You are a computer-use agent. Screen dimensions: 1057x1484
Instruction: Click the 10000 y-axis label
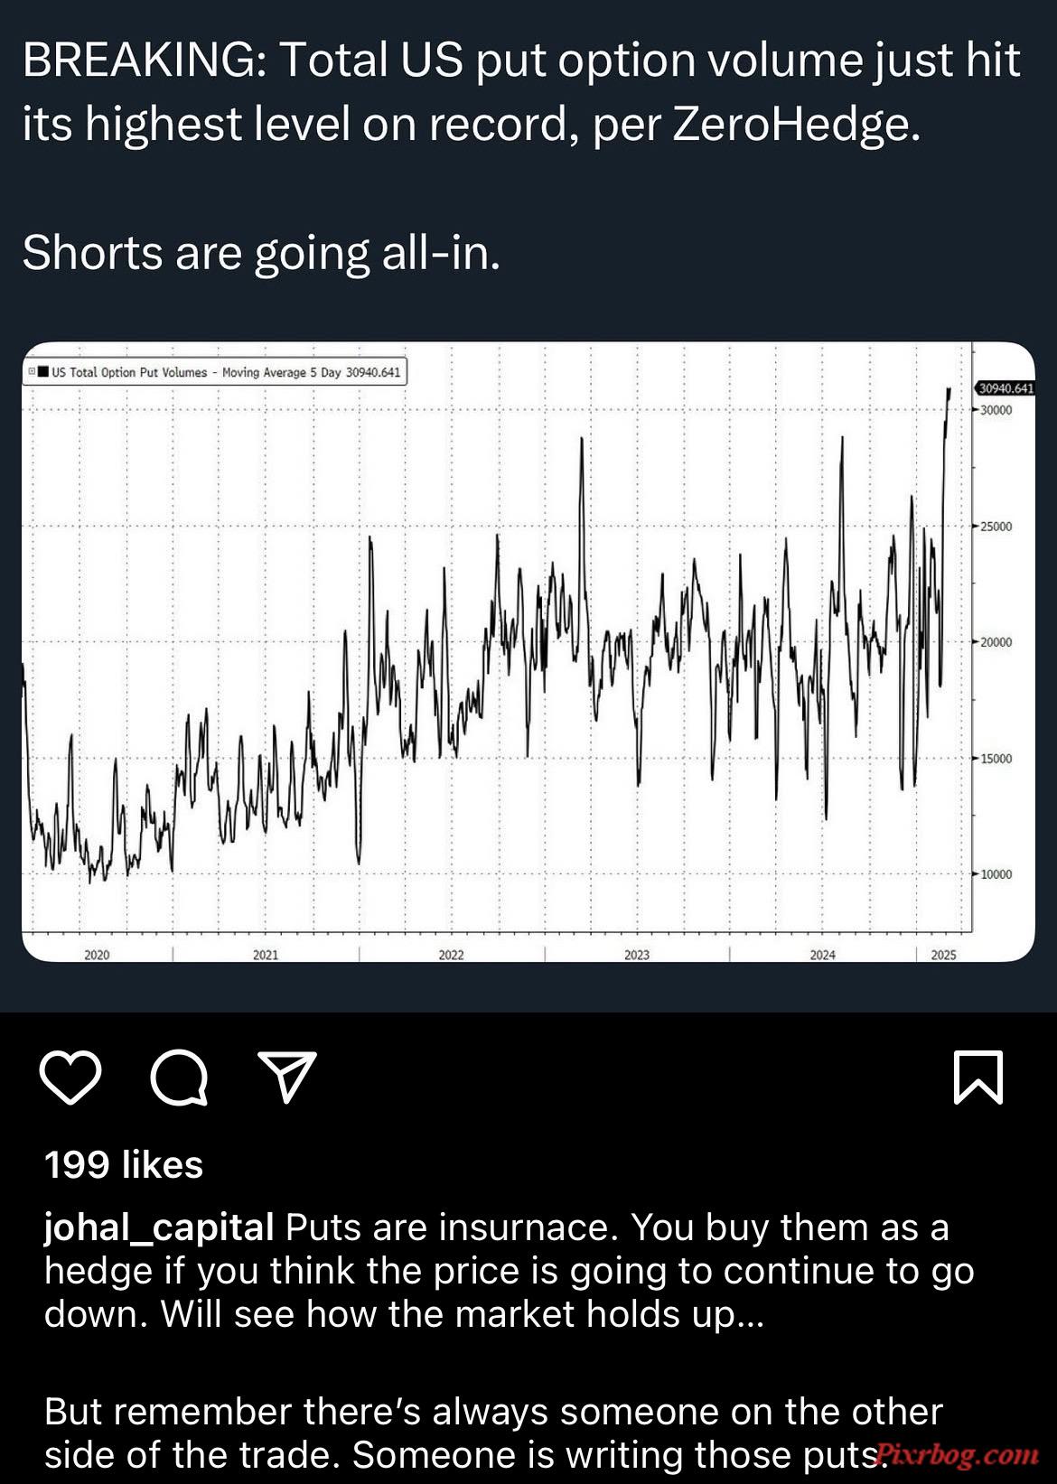click(996, 874)
